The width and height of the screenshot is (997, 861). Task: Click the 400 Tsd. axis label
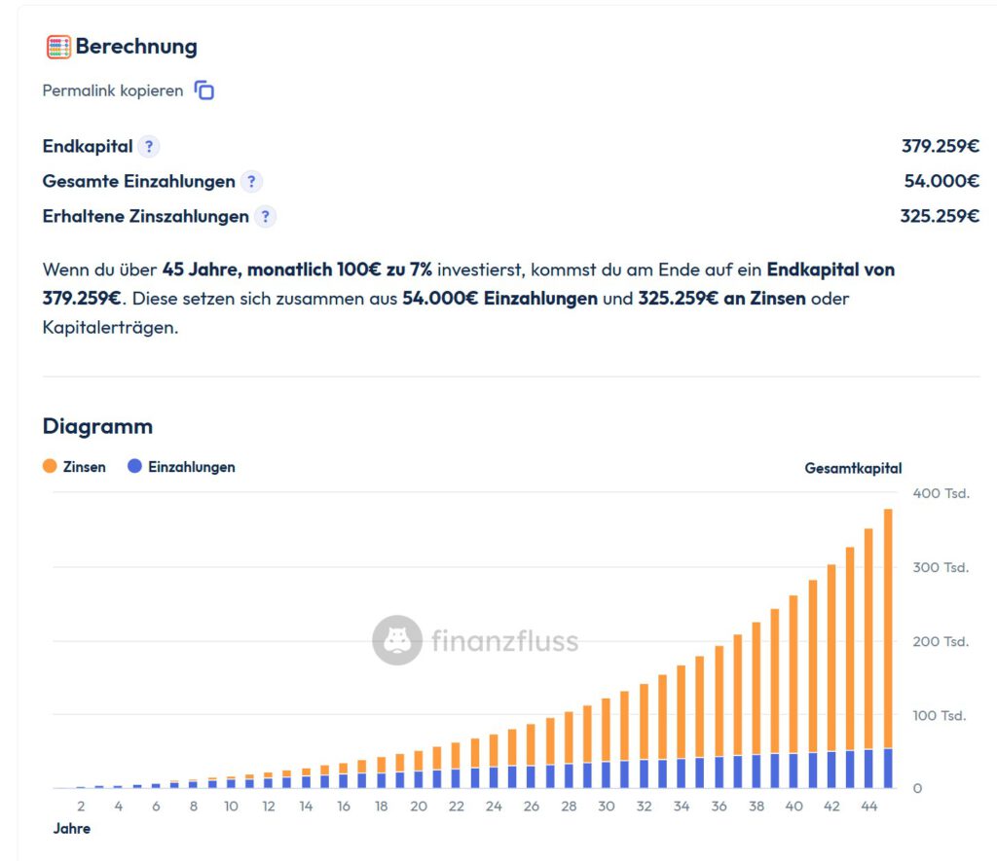coord(941,493)
